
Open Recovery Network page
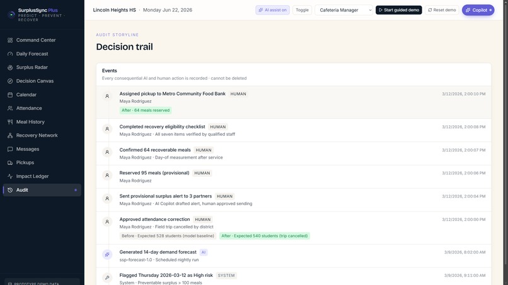pos(42,135)
